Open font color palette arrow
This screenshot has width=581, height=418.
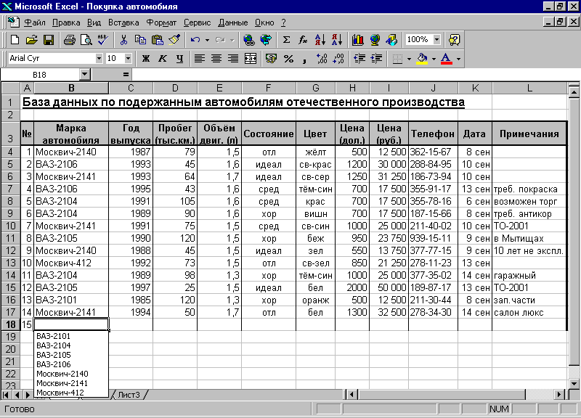pos(458,59)
